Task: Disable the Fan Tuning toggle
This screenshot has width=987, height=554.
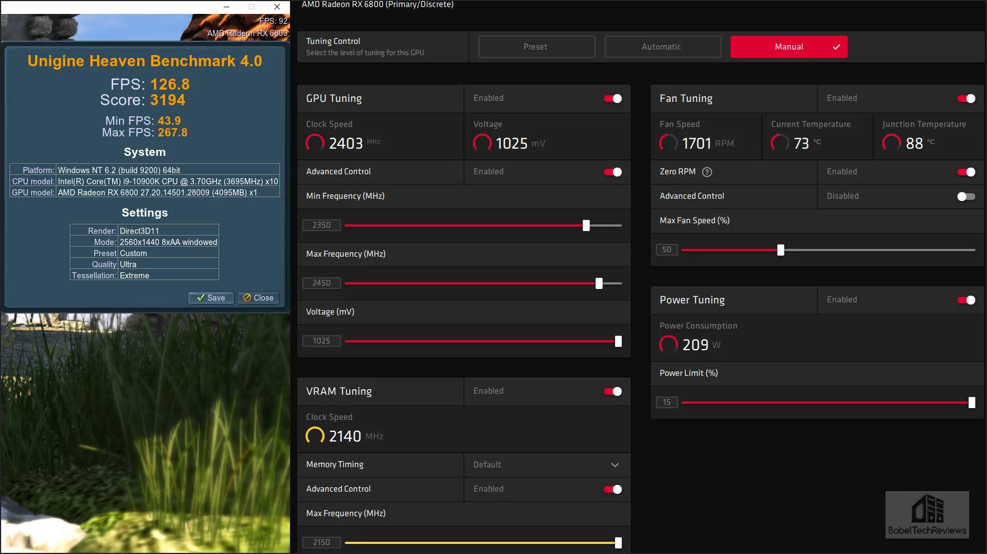Action: coord(966,99)
